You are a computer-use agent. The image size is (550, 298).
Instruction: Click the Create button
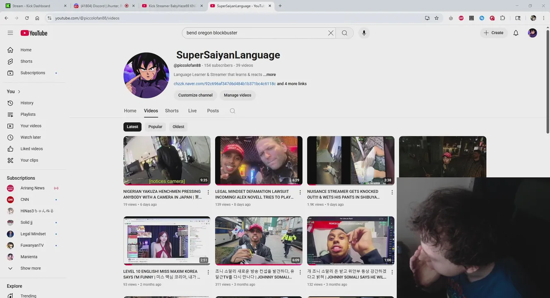pos(493,33)
